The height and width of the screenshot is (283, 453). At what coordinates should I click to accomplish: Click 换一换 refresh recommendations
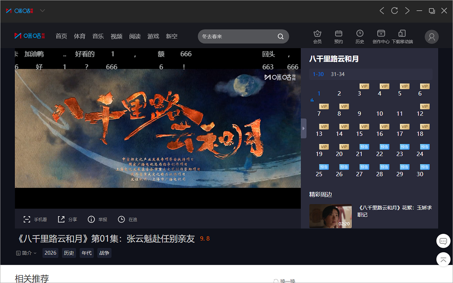tap(284, 280)
